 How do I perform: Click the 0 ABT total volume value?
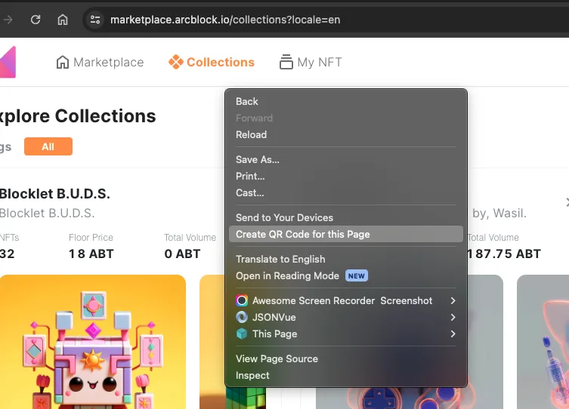(182, 254)
